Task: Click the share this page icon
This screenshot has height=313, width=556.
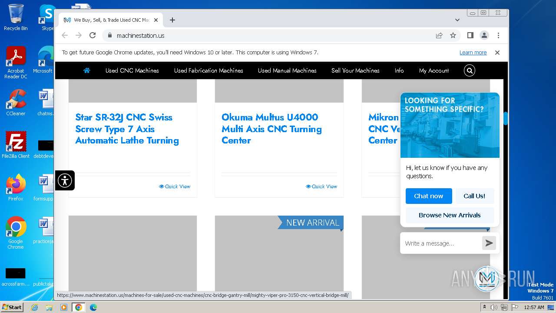Action: point(439,35)
